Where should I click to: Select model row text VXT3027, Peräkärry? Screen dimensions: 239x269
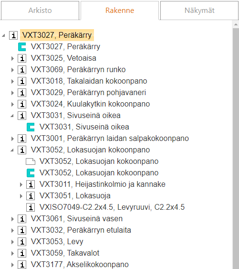click(65, 47)
